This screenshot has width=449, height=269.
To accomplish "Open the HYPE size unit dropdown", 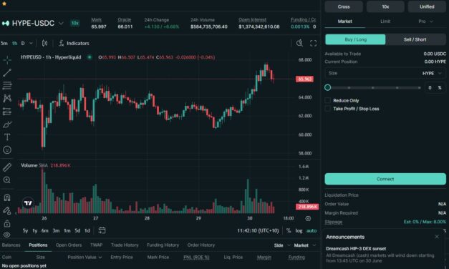I will (x=432, y=73).
